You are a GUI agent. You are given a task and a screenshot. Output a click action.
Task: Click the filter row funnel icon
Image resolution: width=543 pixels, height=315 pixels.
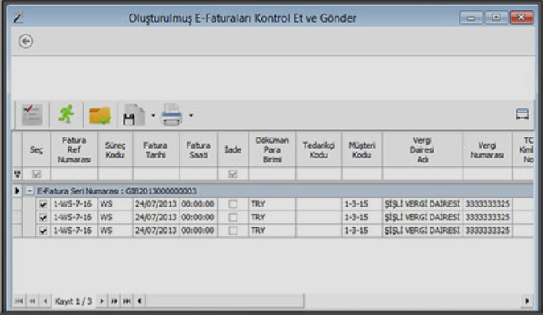point(18,174)
